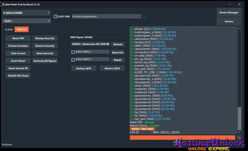Click the 'uefivarstore [RAW]' log row
Screen dimensions: 248x151
tap(151, 39)
